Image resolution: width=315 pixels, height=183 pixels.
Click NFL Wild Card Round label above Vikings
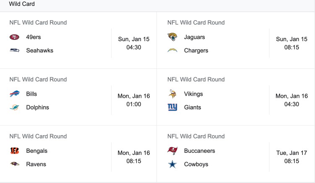(196, 79)
